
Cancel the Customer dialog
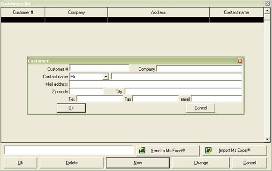201,108
